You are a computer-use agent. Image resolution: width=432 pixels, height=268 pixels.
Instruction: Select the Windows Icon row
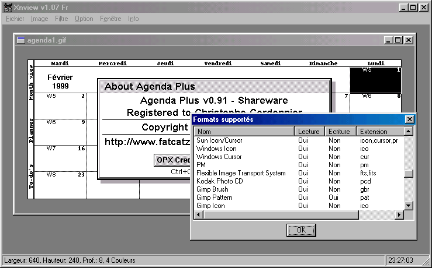tap(299, 149)
